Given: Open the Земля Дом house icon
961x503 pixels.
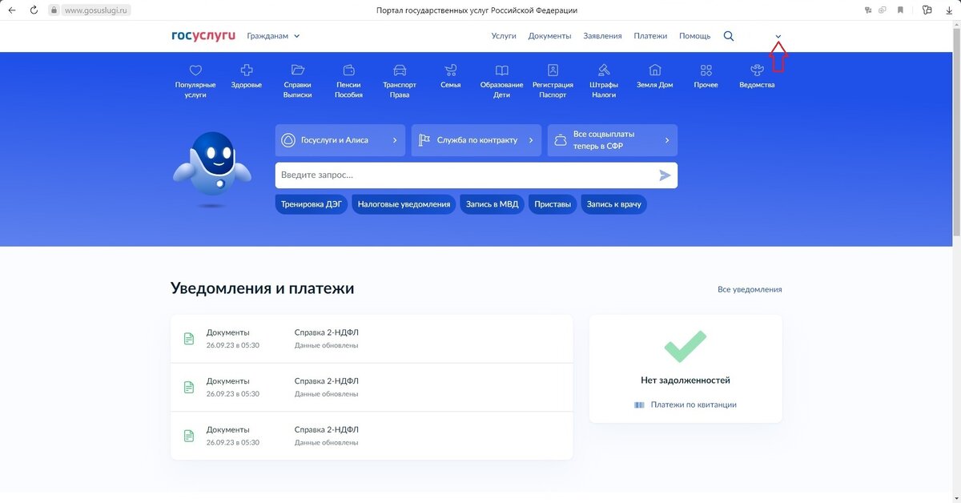Looking at the screenshot, I should (x=655, y=70).
